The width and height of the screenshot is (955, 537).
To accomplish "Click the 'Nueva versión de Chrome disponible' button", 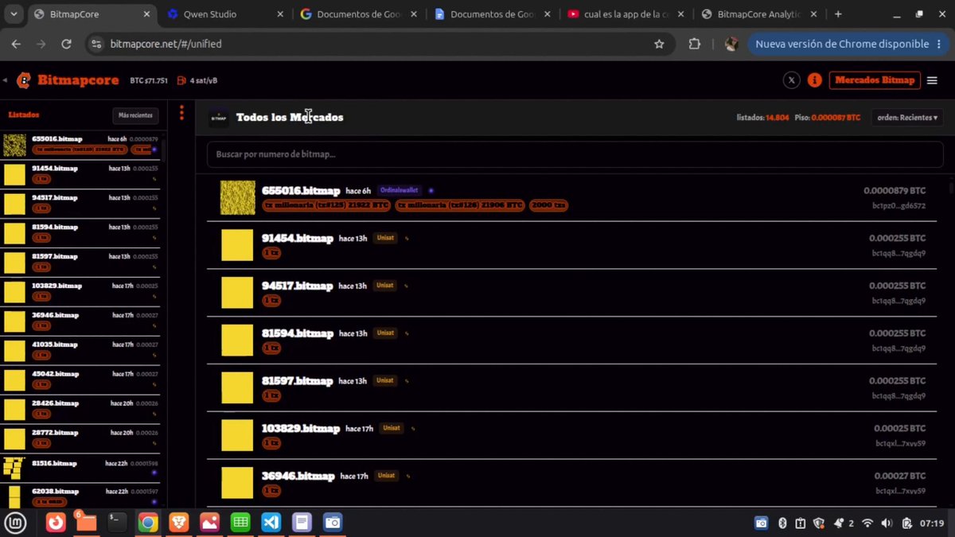I will point(842,45).
